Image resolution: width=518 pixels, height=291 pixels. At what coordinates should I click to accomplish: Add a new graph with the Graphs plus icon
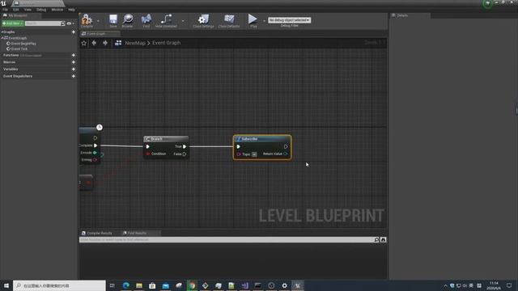pos(74,32)
